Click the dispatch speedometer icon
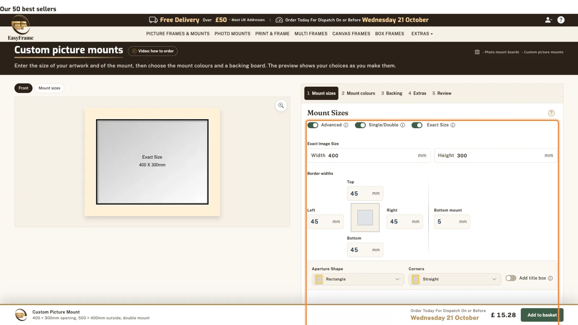 tap(279, 20)
